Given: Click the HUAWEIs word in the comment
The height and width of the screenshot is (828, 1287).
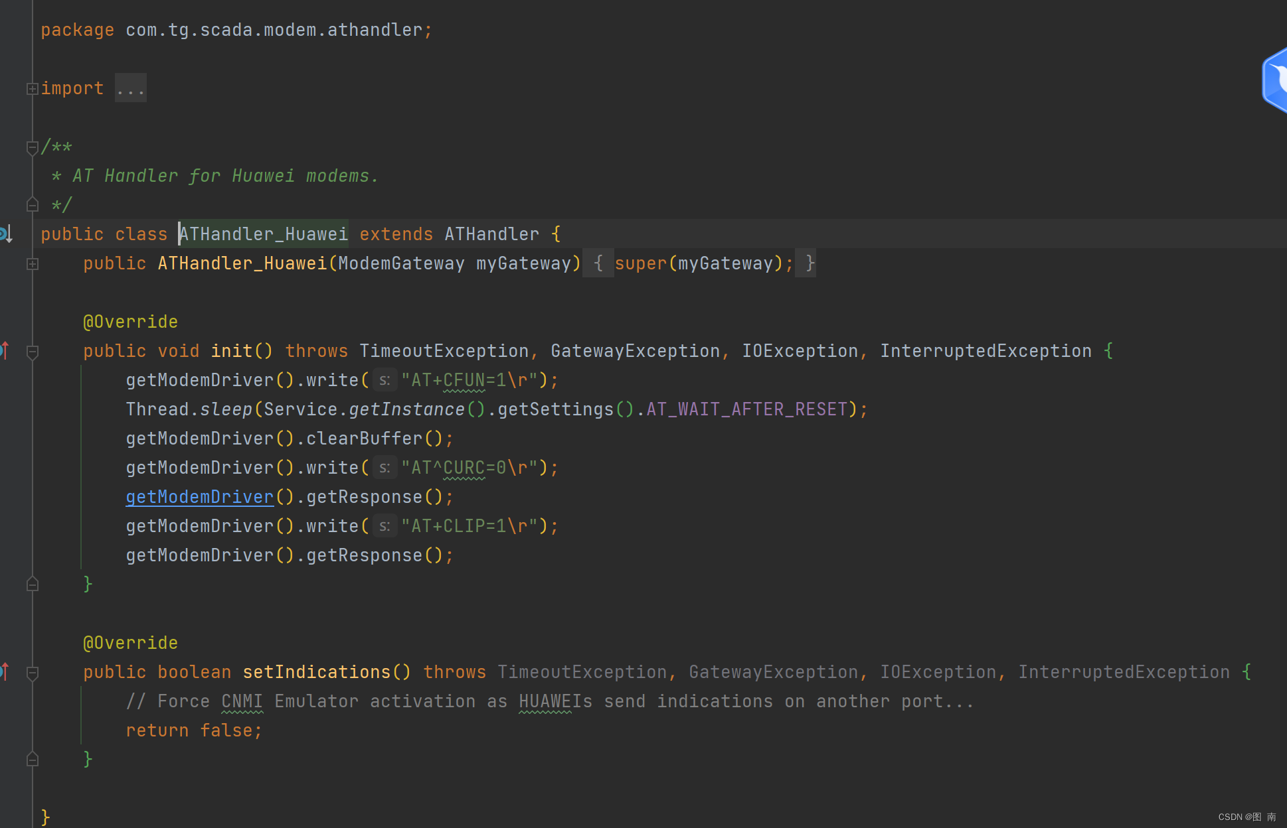Looking at the screenshot, I should click(x=556, y=701).
